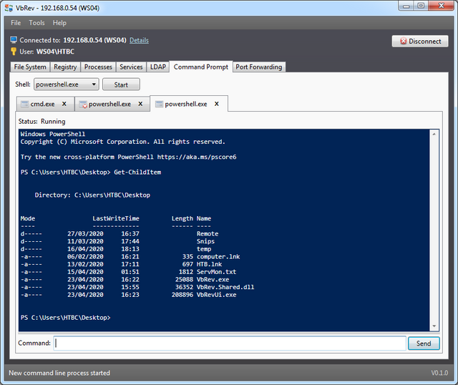
Task: Focus the Command input field
Action: (x=230, y=343)
